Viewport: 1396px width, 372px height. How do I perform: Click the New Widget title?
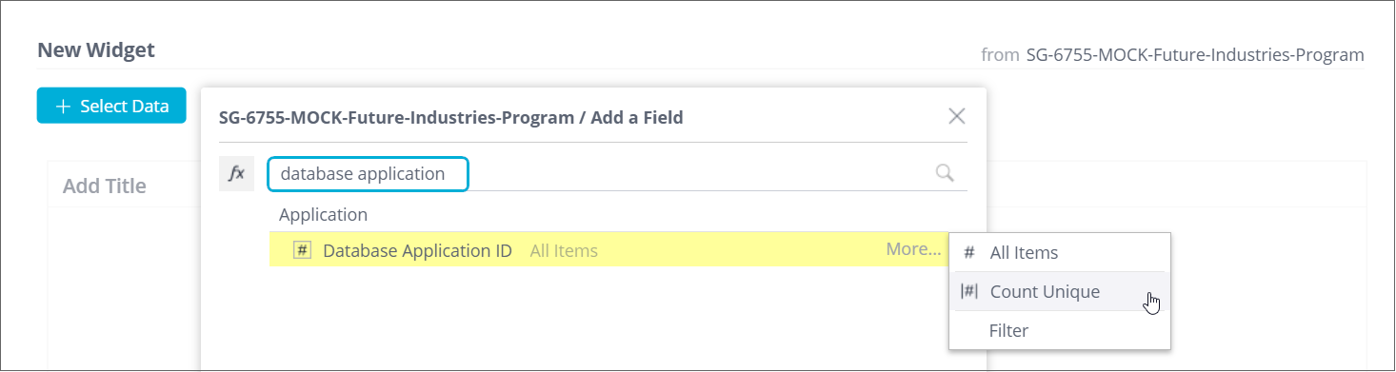(x=96, y=49)
